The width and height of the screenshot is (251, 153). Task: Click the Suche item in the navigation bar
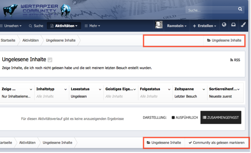[x=36, y=26]
